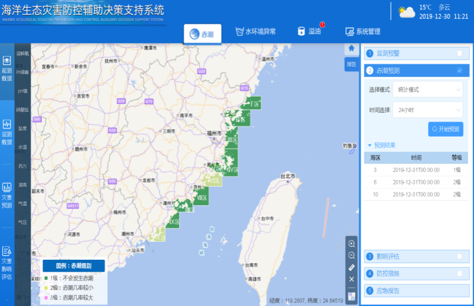Screen dimensions: 474x306
Task: Enable the 监测预警 checkbox
Action: [460, 53]
